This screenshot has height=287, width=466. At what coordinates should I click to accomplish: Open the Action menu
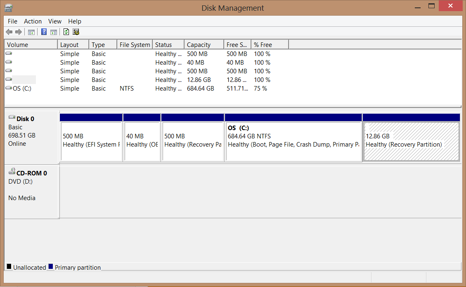(x=33, y=21)
